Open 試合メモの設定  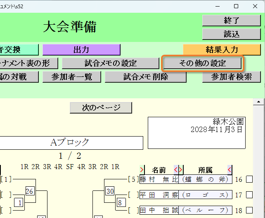pyautogui.click(x=111, y=63)
